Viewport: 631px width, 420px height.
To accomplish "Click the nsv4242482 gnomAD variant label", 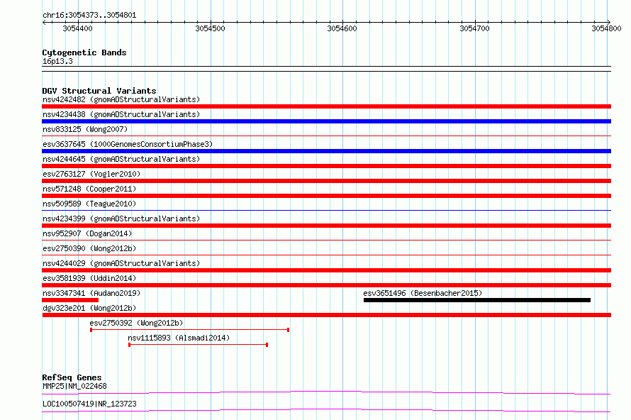I will coord(121,99).
